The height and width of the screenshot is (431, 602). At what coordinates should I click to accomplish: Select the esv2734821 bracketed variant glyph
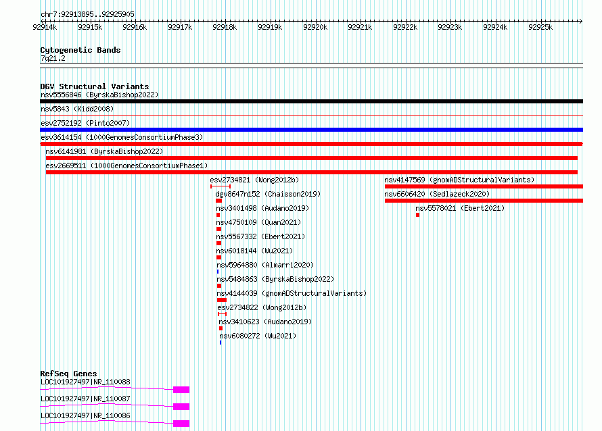221,186
